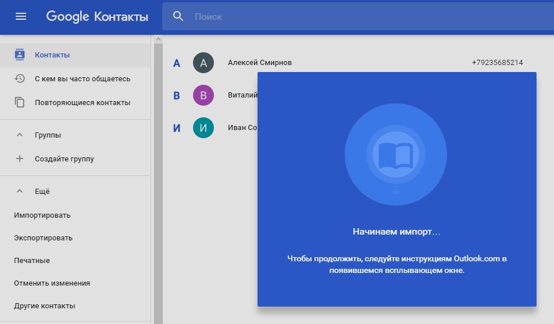Open Экспортировать in the sidebar
This screenshot has width=554, height=324.
pyautogui.click(x=43, y=238)
